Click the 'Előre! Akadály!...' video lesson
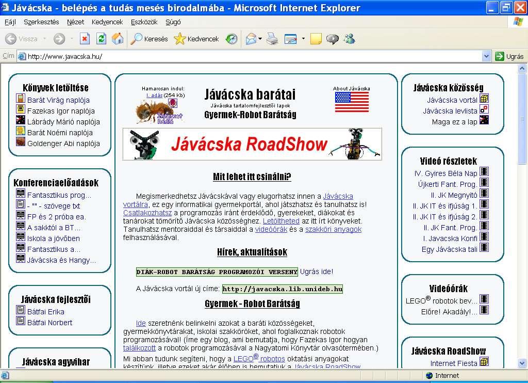528x383 pixels. click(449, 312)
